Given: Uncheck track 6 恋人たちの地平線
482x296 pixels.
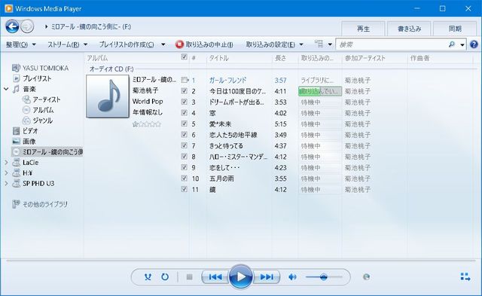Looking at the screenshot, I should [x=184, y=135].
